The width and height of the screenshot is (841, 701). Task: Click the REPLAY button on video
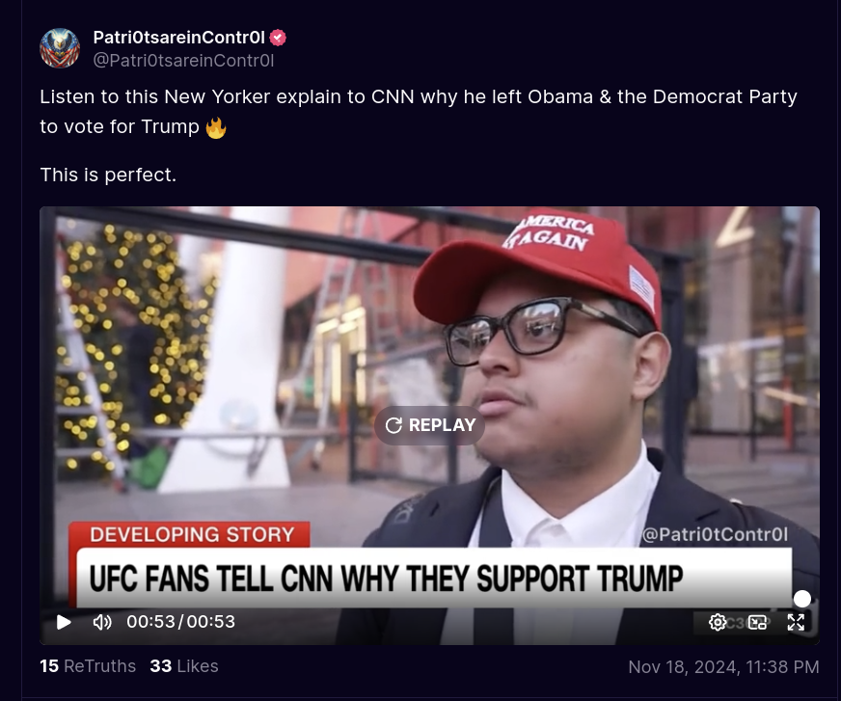[429, 425]
